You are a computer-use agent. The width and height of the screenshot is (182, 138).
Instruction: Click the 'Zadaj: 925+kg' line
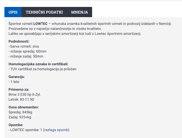pyautogui.click(x=20, y=117)
